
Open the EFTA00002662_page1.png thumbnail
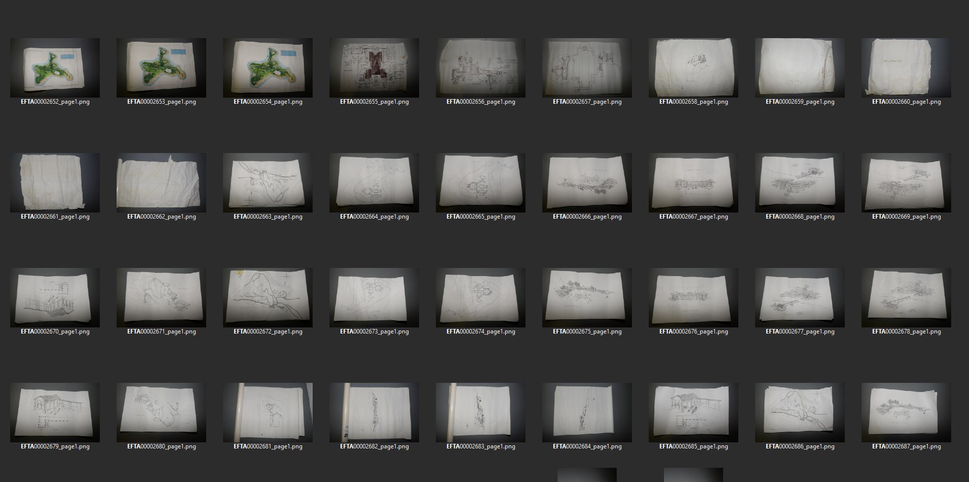click(161, 183)
